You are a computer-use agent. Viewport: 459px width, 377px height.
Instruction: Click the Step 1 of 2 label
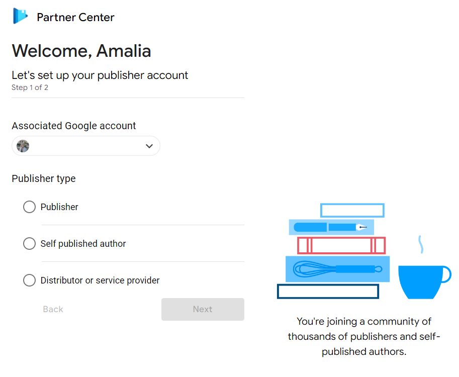30,87
